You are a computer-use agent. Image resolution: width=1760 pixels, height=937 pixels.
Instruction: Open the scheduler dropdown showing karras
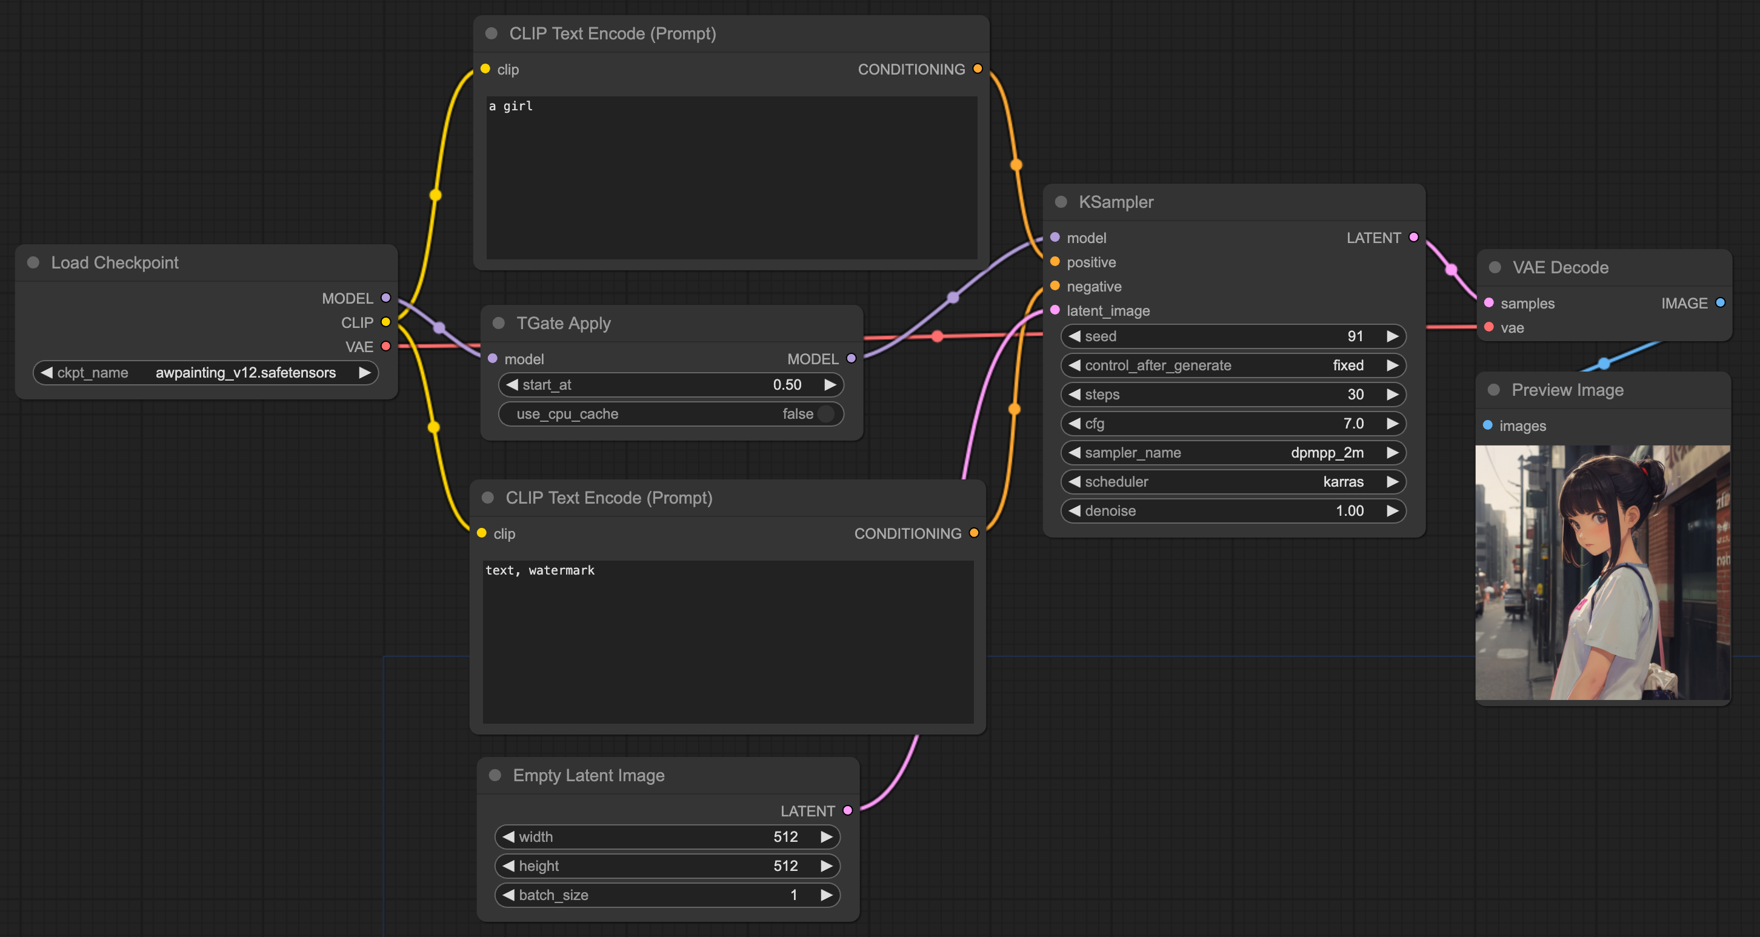[x=1233, y=482]
